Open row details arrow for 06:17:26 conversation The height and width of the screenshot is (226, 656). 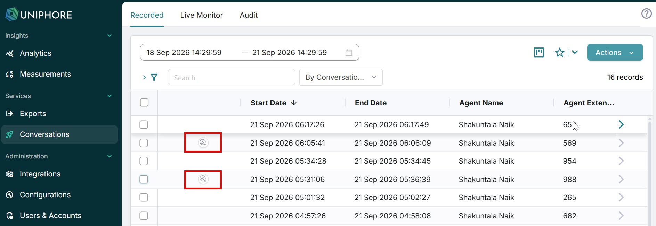621,124
